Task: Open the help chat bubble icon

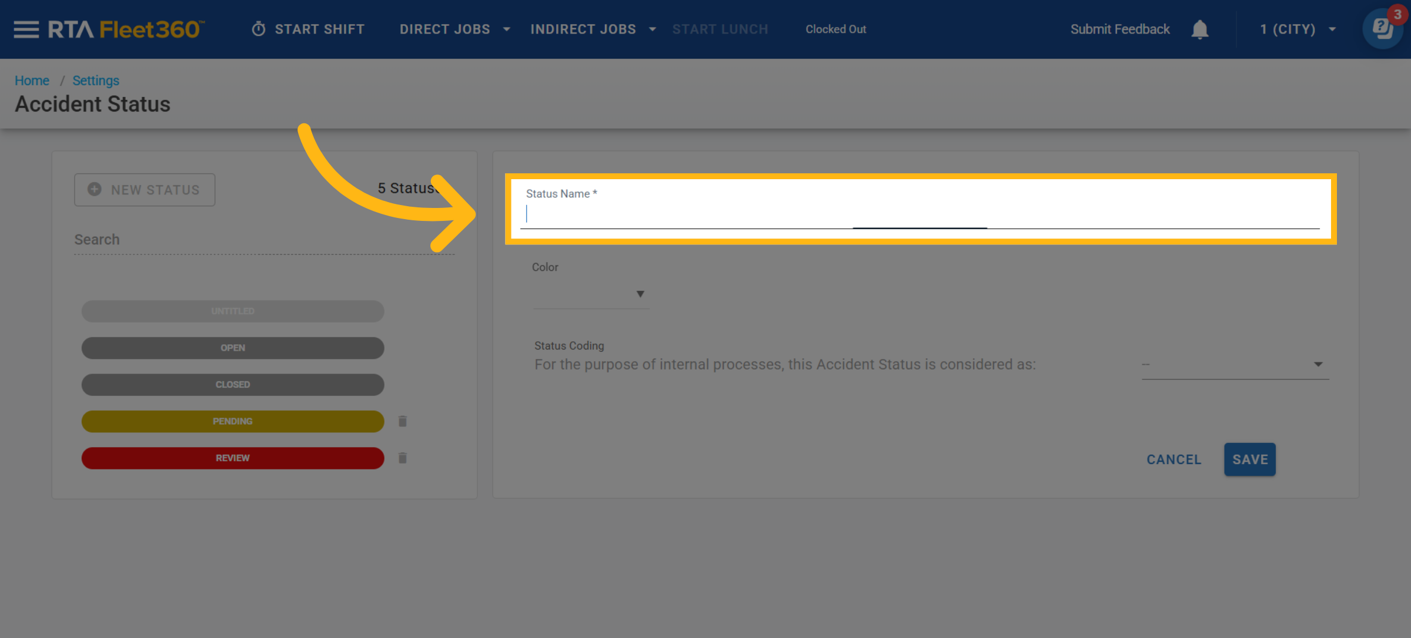Action: [x=1382, y=29]
